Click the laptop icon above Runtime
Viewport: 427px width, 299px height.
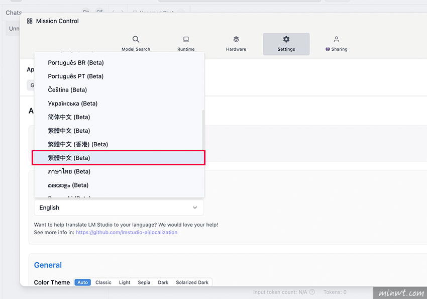(186, 39)
